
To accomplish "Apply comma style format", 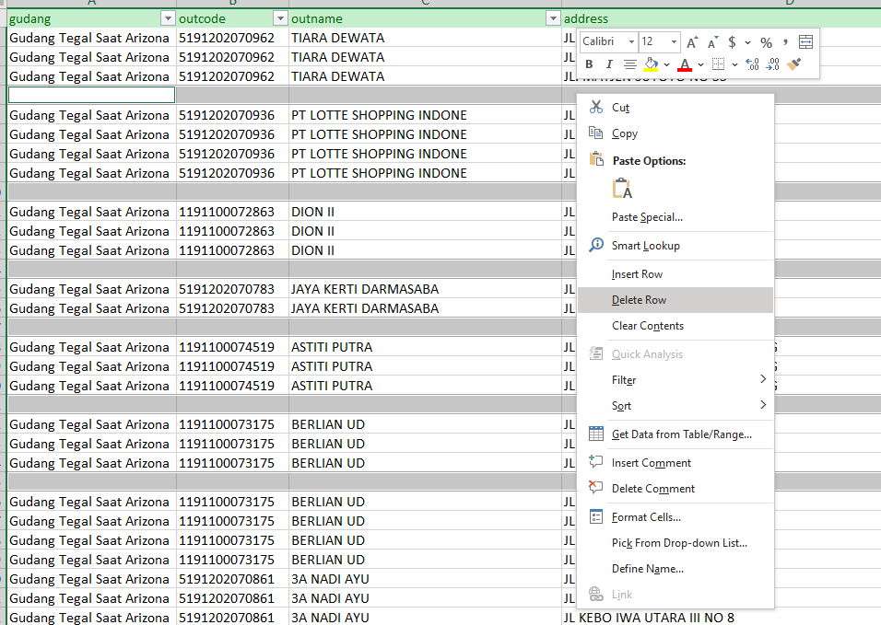I will (785, 42).
